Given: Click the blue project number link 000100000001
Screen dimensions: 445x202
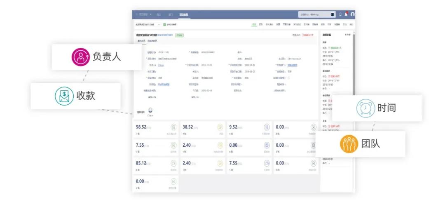Looking at the screenshot, I should pyautogui.click(x=165, y=35).
